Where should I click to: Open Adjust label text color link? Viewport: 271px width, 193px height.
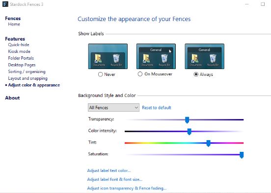(x=109, y=170)
